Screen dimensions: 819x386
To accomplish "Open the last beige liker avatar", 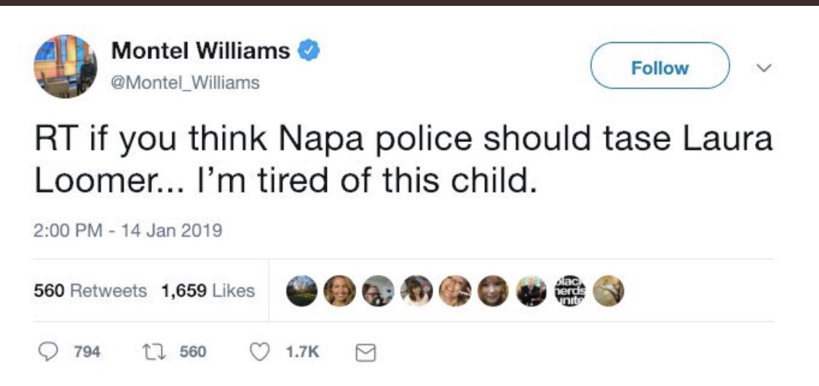I will [608, 291].
